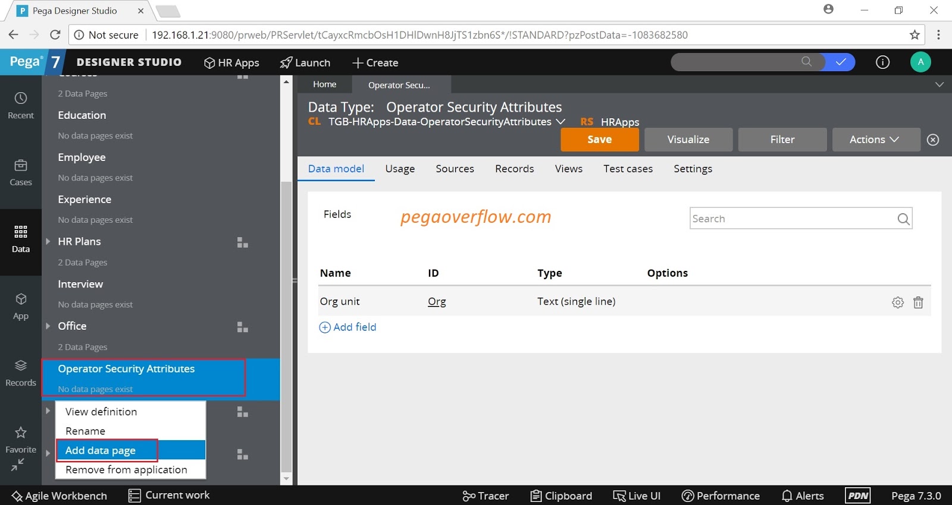Open the information icon in header
Image resolution: width=952 pixels, height=505 pixels.
pos(882,62)
